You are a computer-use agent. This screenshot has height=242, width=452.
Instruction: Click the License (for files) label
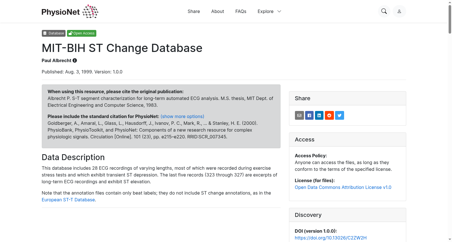click(315, 180)
